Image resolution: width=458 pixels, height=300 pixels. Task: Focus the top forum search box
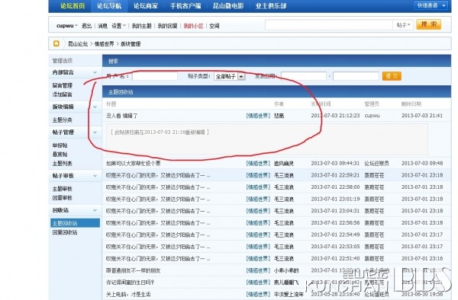(328, 25)
